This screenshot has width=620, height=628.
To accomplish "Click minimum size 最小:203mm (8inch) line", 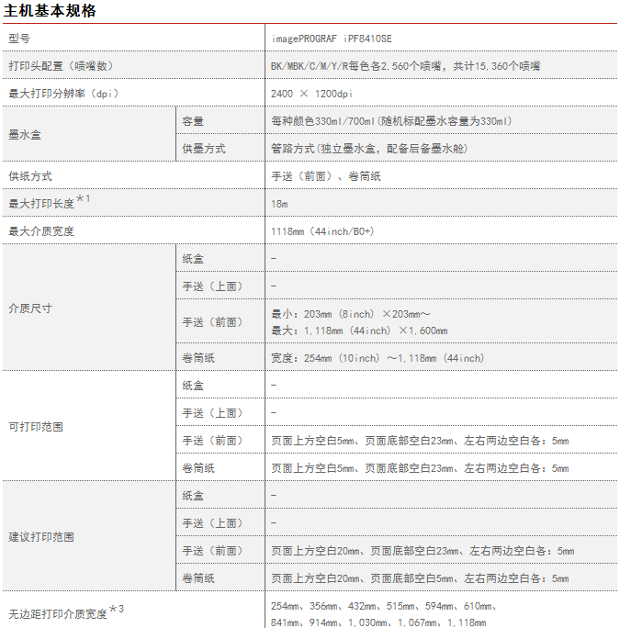I will pyautogui.click(x=351, y=314).
